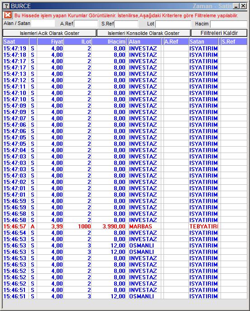This screenshot has height=311, width=250.
Task: Click the lot value 2 in the 15:47:04 row
Action: pyautogui.click(x=89, y=150)
